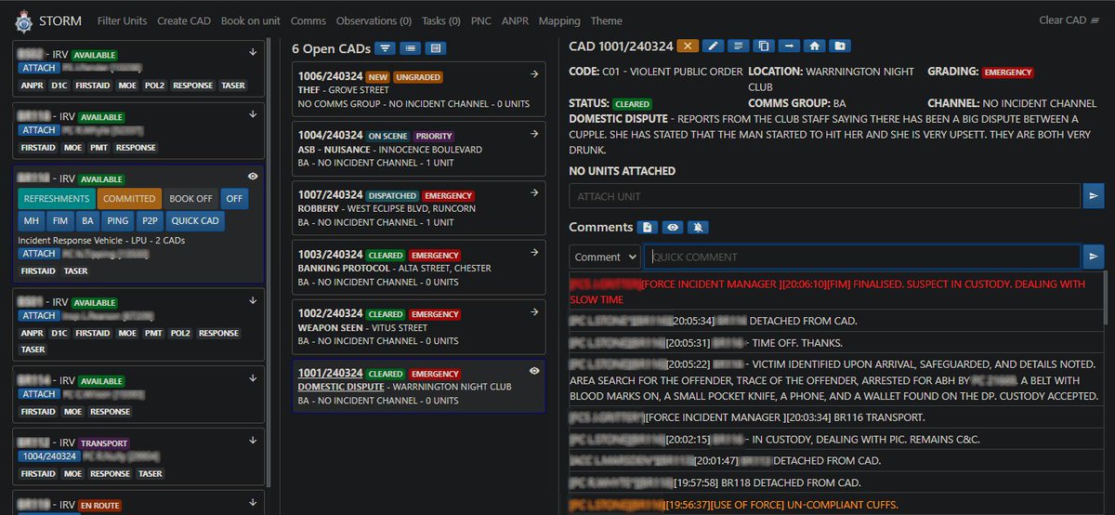
Task: Open the Mapping menu item
Action: coord(559,20)
